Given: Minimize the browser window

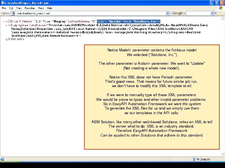Looking at the screenshot, I should 212,2.
